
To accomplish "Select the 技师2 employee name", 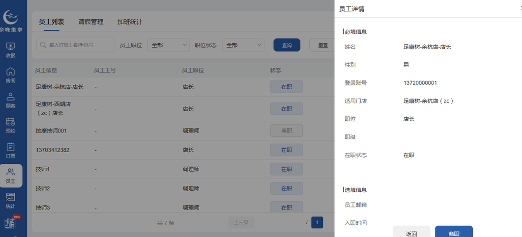I will 43,188.
